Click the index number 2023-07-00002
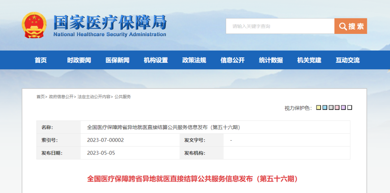The image size is (390, 193). (x=105, y=140)
